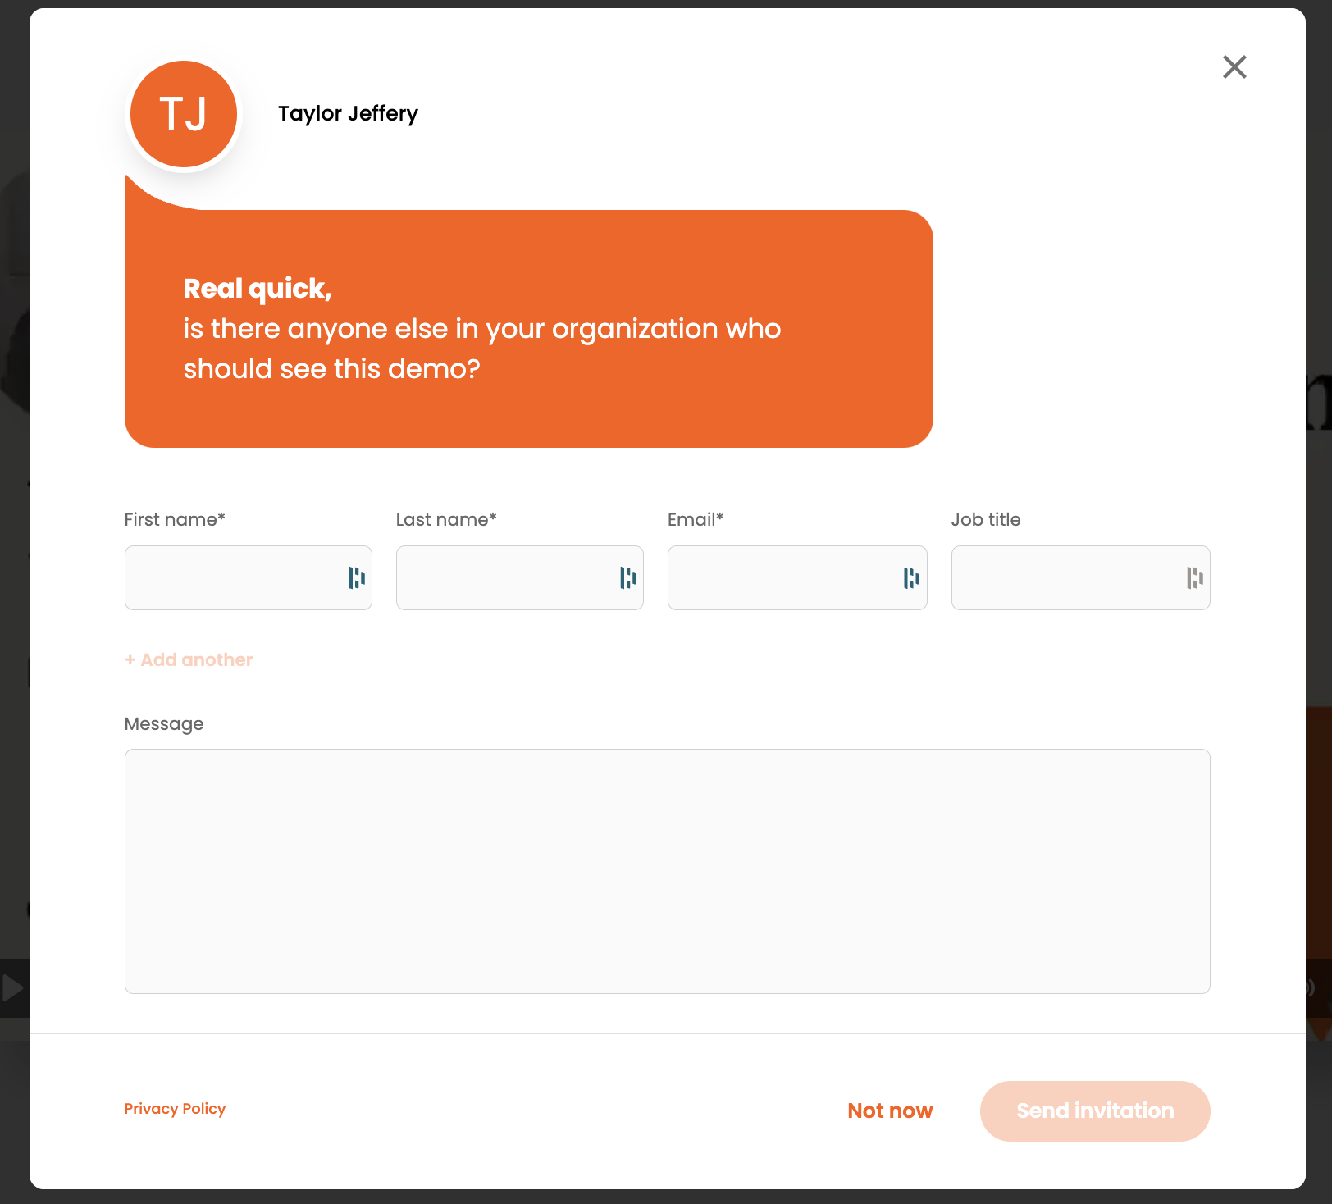Click the Taylor Jeffery name text
The width and height of the screenshot is (1332, 1204).
[348, 113]
